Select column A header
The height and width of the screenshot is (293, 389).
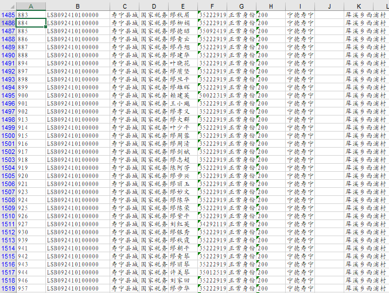click(31, 6)
